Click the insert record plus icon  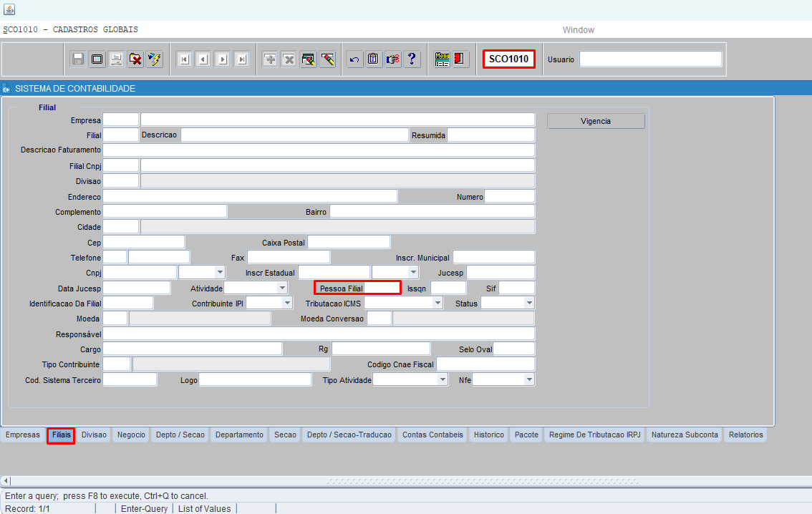click(270, 59)
